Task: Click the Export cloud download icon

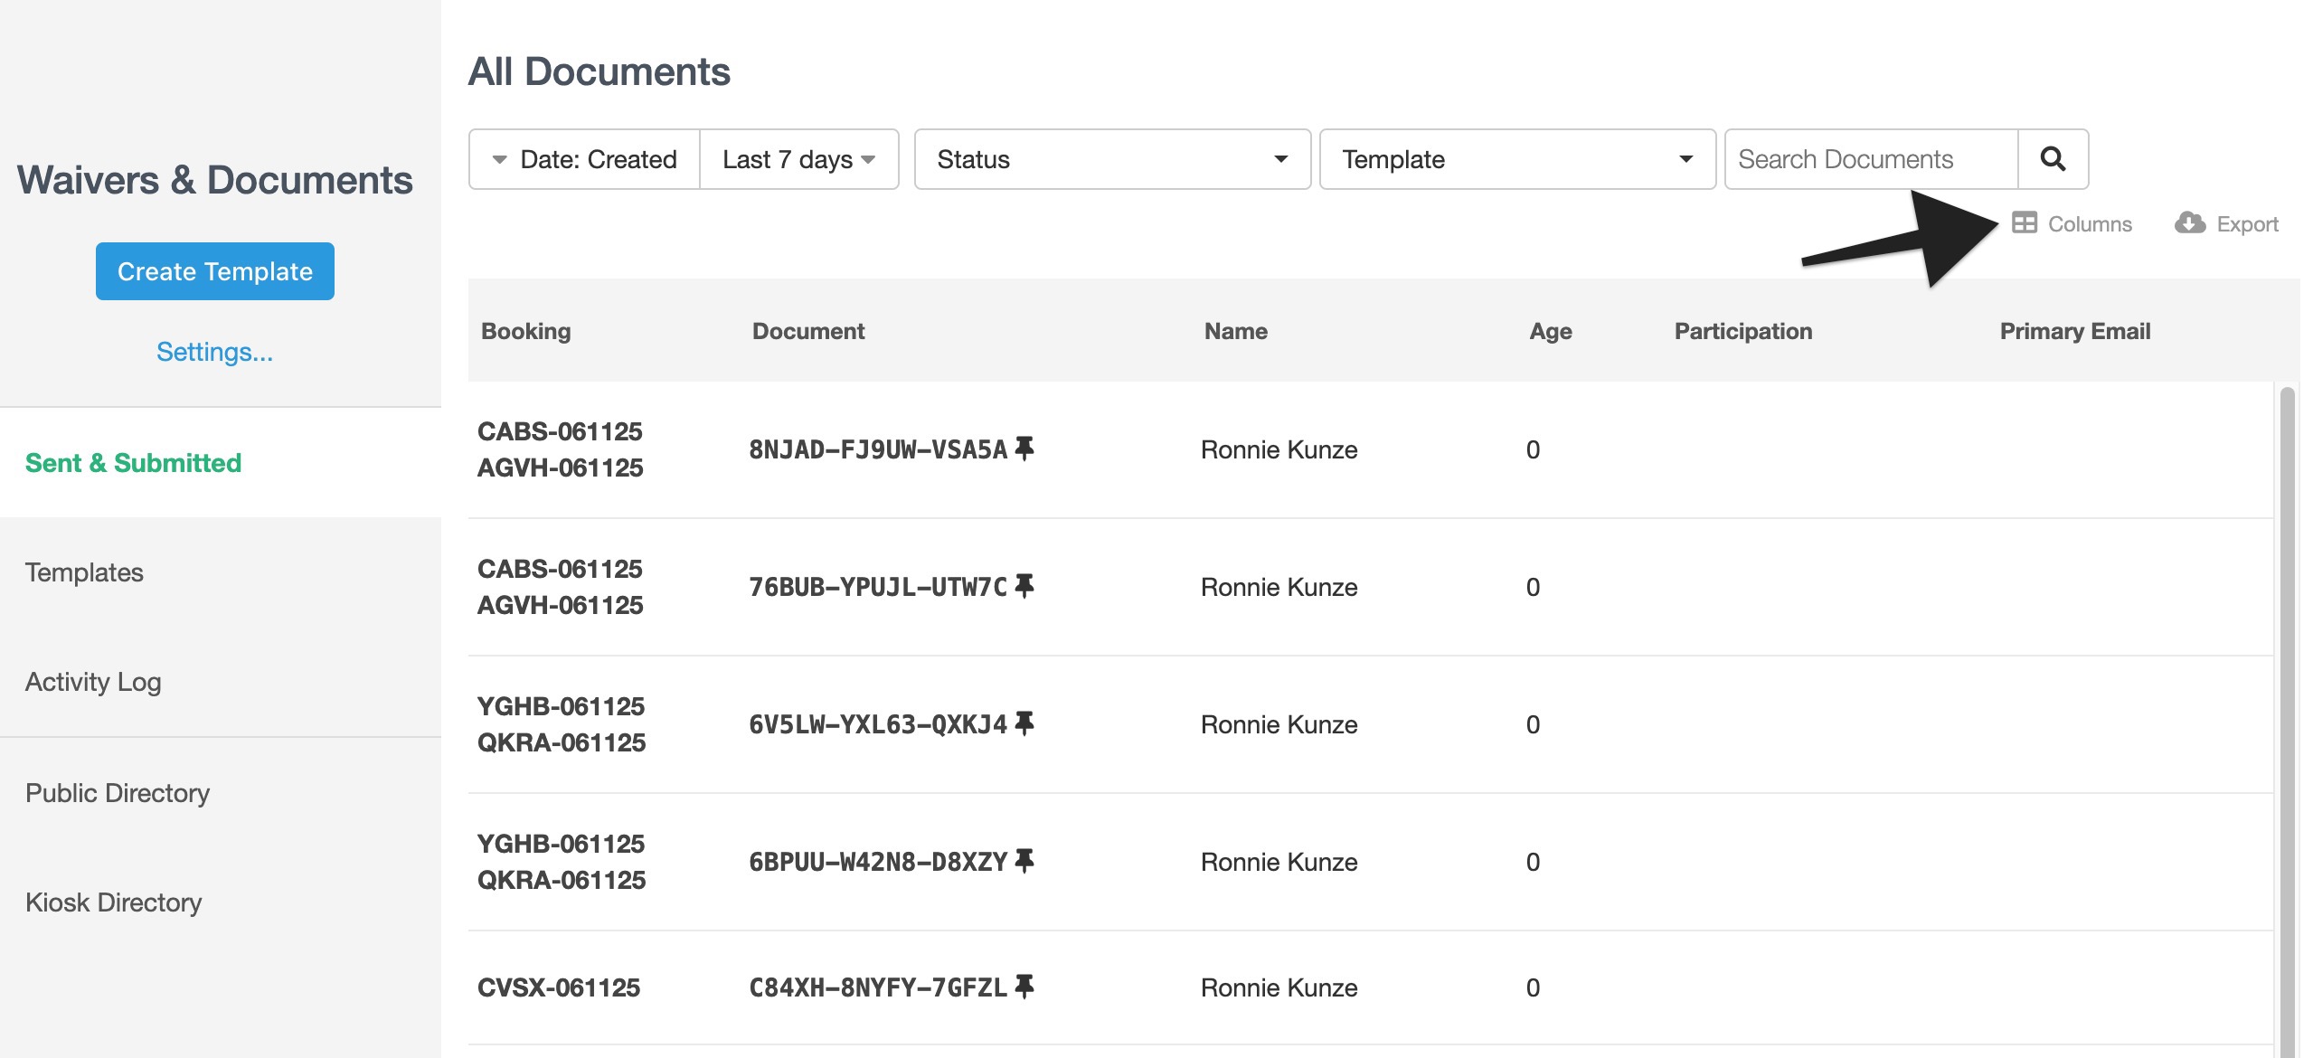Action: click(x=2189, y=222)
